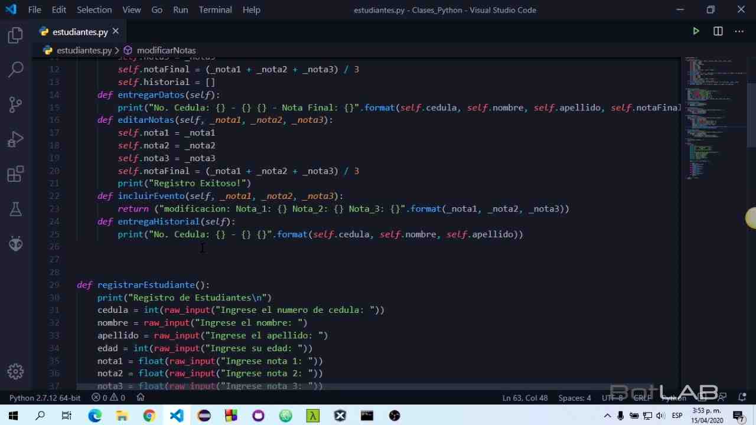Change indentation via Spaces: 4
756x425 pixels.
pos(574,398)
